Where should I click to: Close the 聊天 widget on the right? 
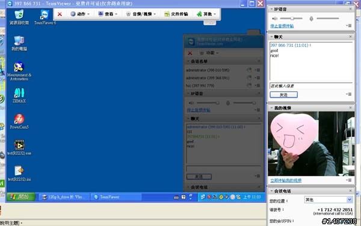(350, 37)
